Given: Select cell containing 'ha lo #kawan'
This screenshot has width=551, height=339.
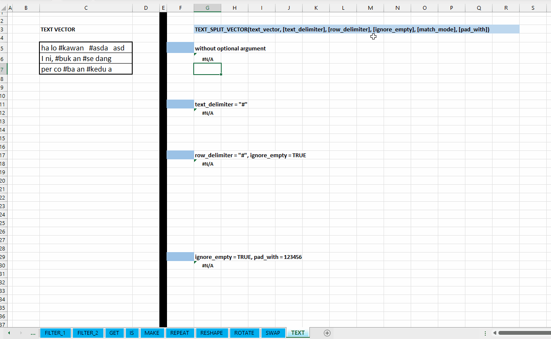Looking at the screenshot, I should 86,48.
